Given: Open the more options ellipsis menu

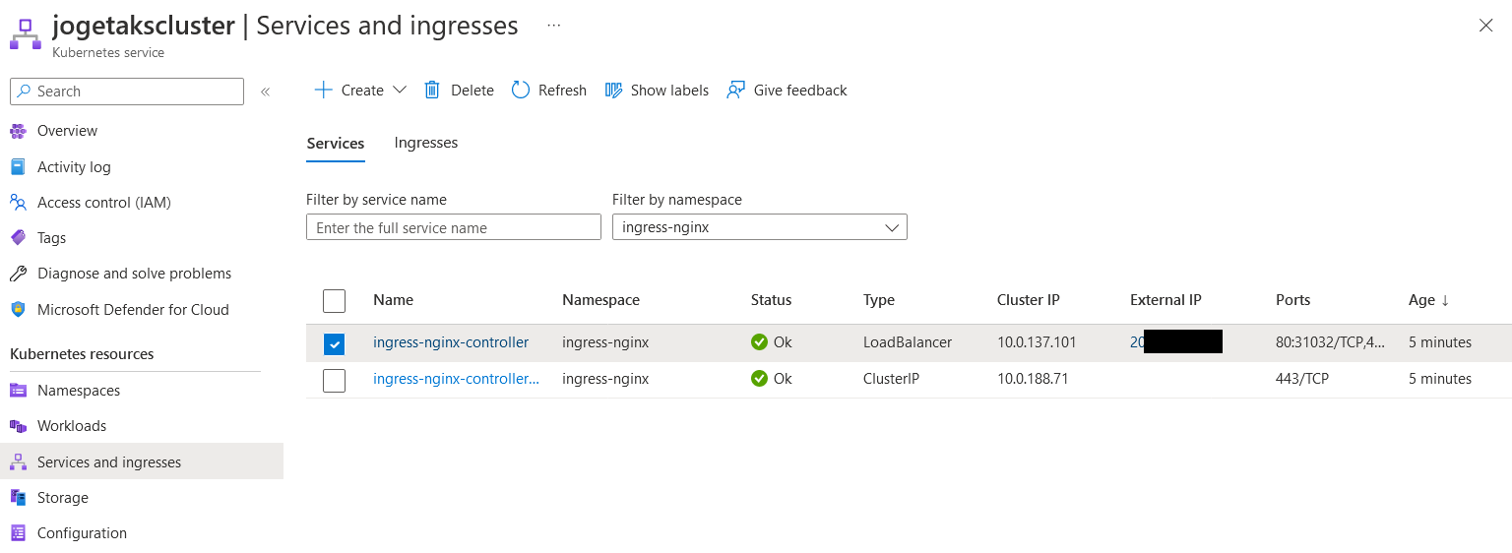Looking at the screenshot, I should (x=554, y=26).
